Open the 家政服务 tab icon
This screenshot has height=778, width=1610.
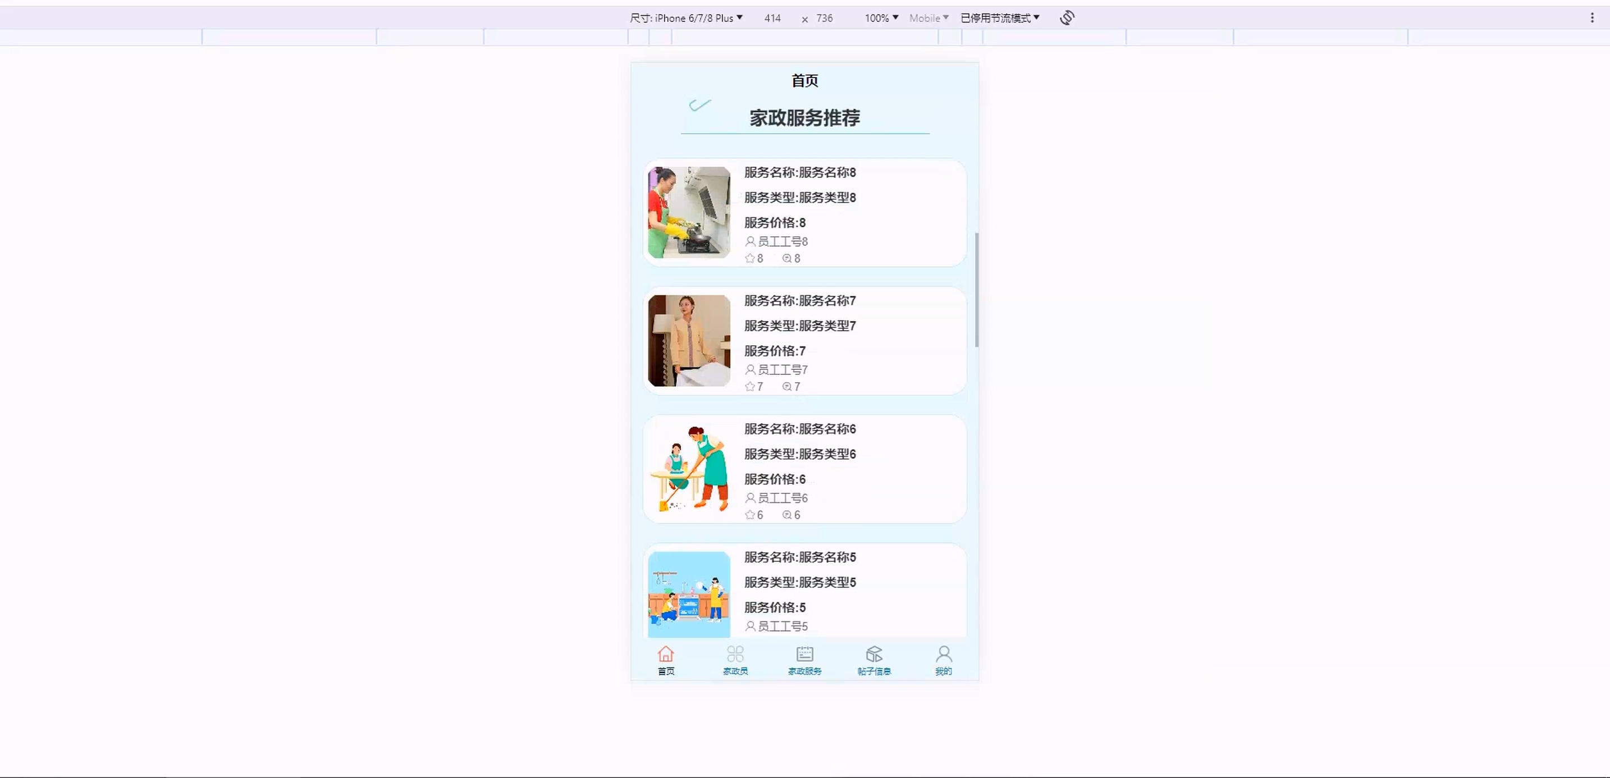(804, 655)
